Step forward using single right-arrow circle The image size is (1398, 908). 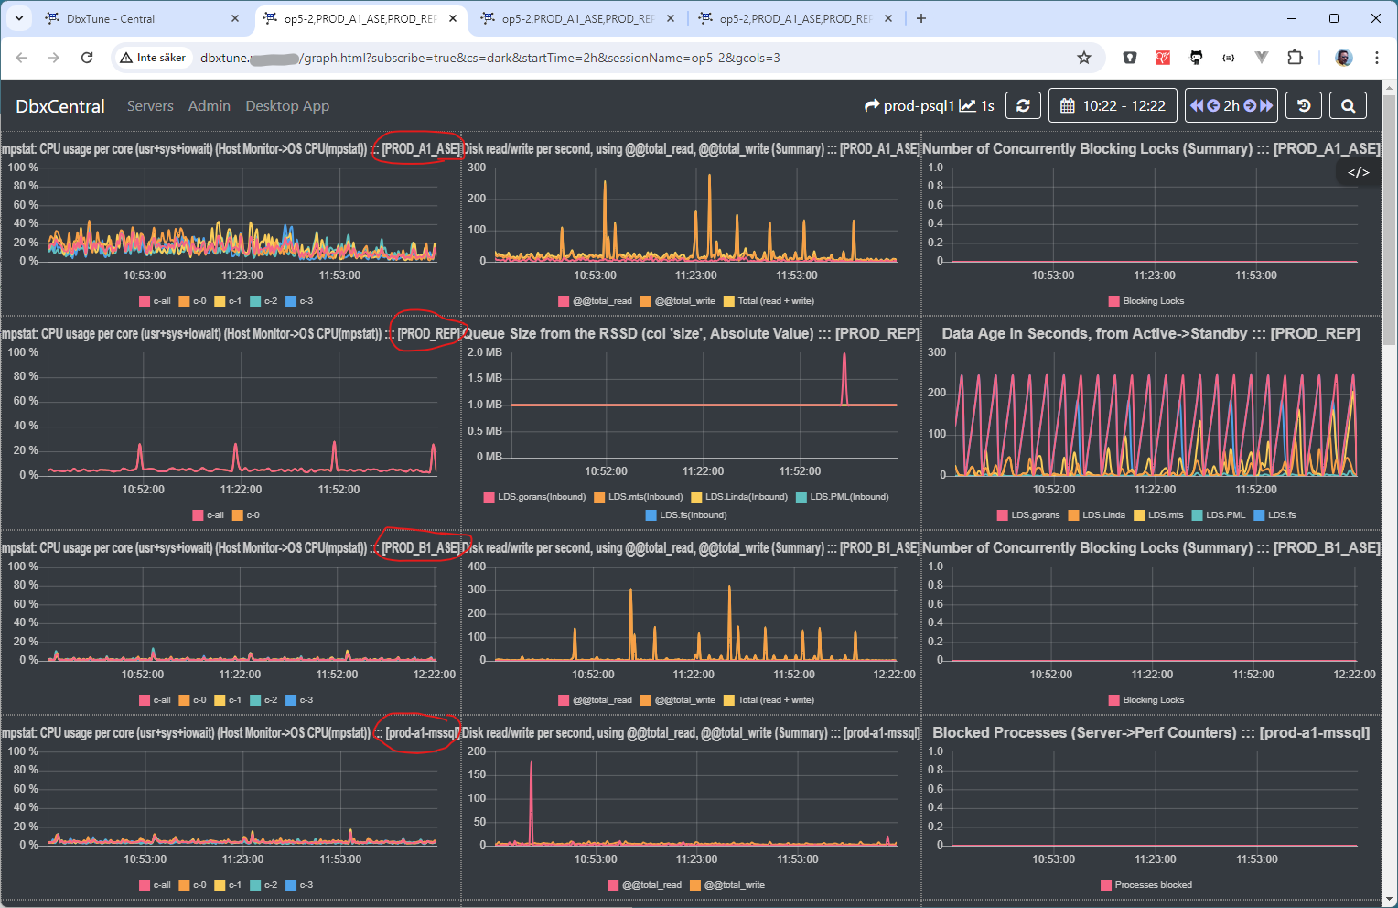[1250, 106]
